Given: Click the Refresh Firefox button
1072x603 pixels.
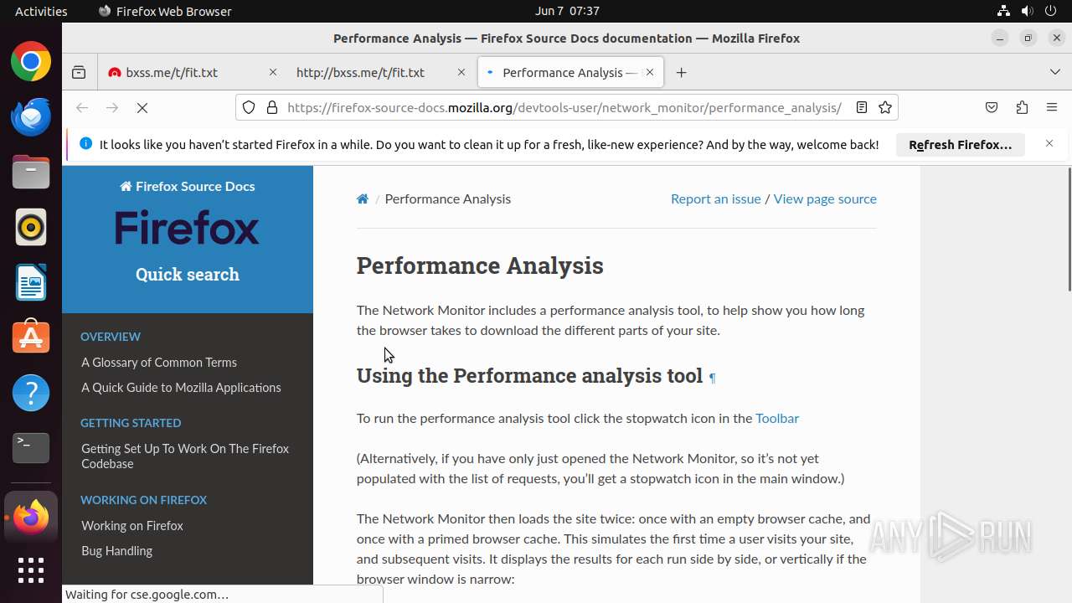Looking at the screenshot, I should (960, 145).
